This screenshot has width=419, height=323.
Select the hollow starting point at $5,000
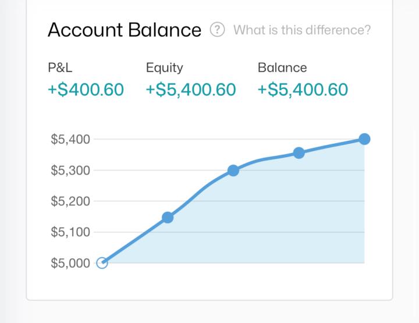102,263
